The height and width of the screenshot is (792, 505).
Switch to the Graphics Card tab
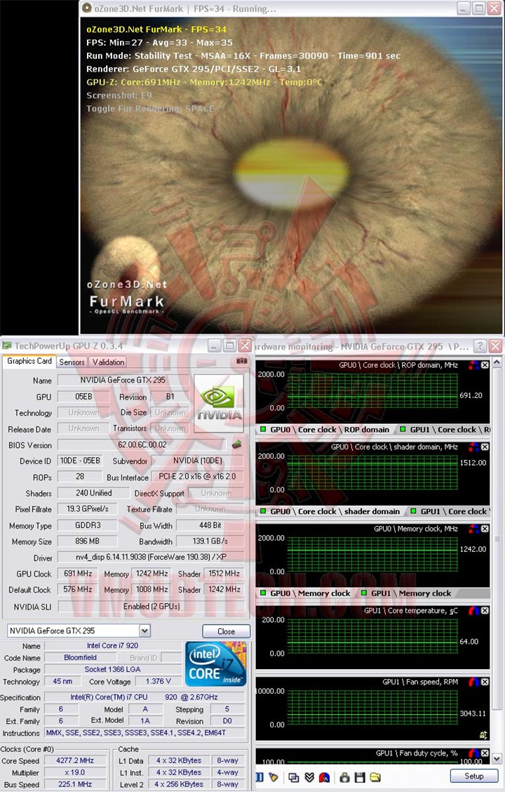29,361
